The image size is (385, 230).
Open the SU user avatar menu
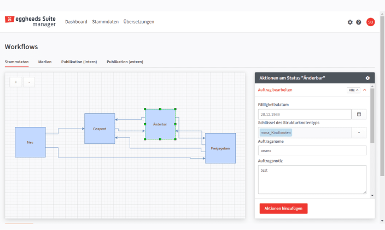tap(370, 22)
